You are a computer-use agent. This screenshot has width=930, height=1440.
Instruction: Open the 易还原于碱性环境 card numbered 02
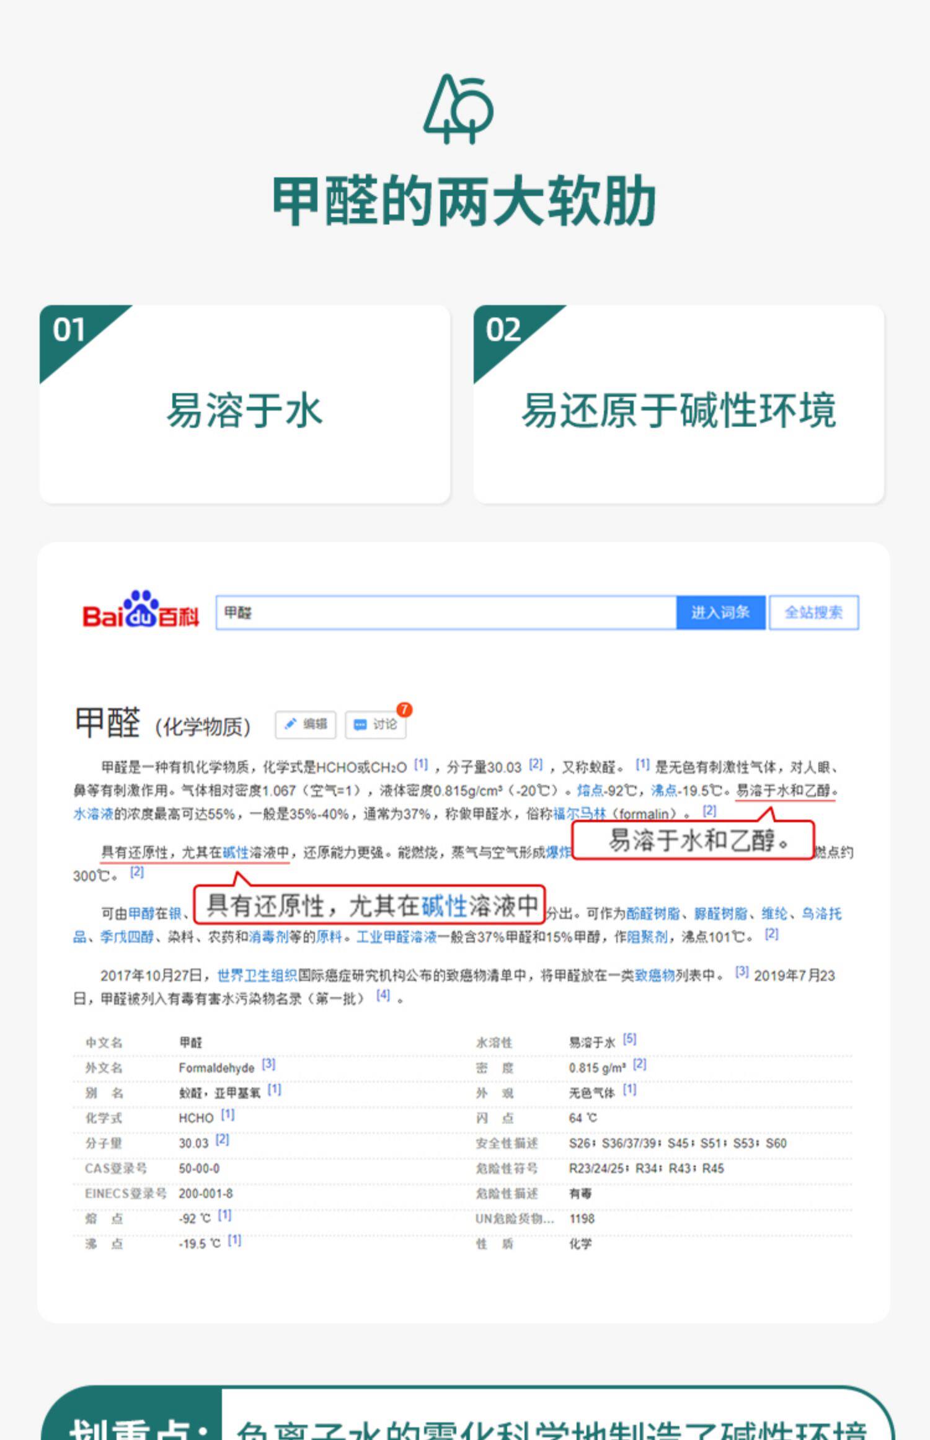pos(679,404)
